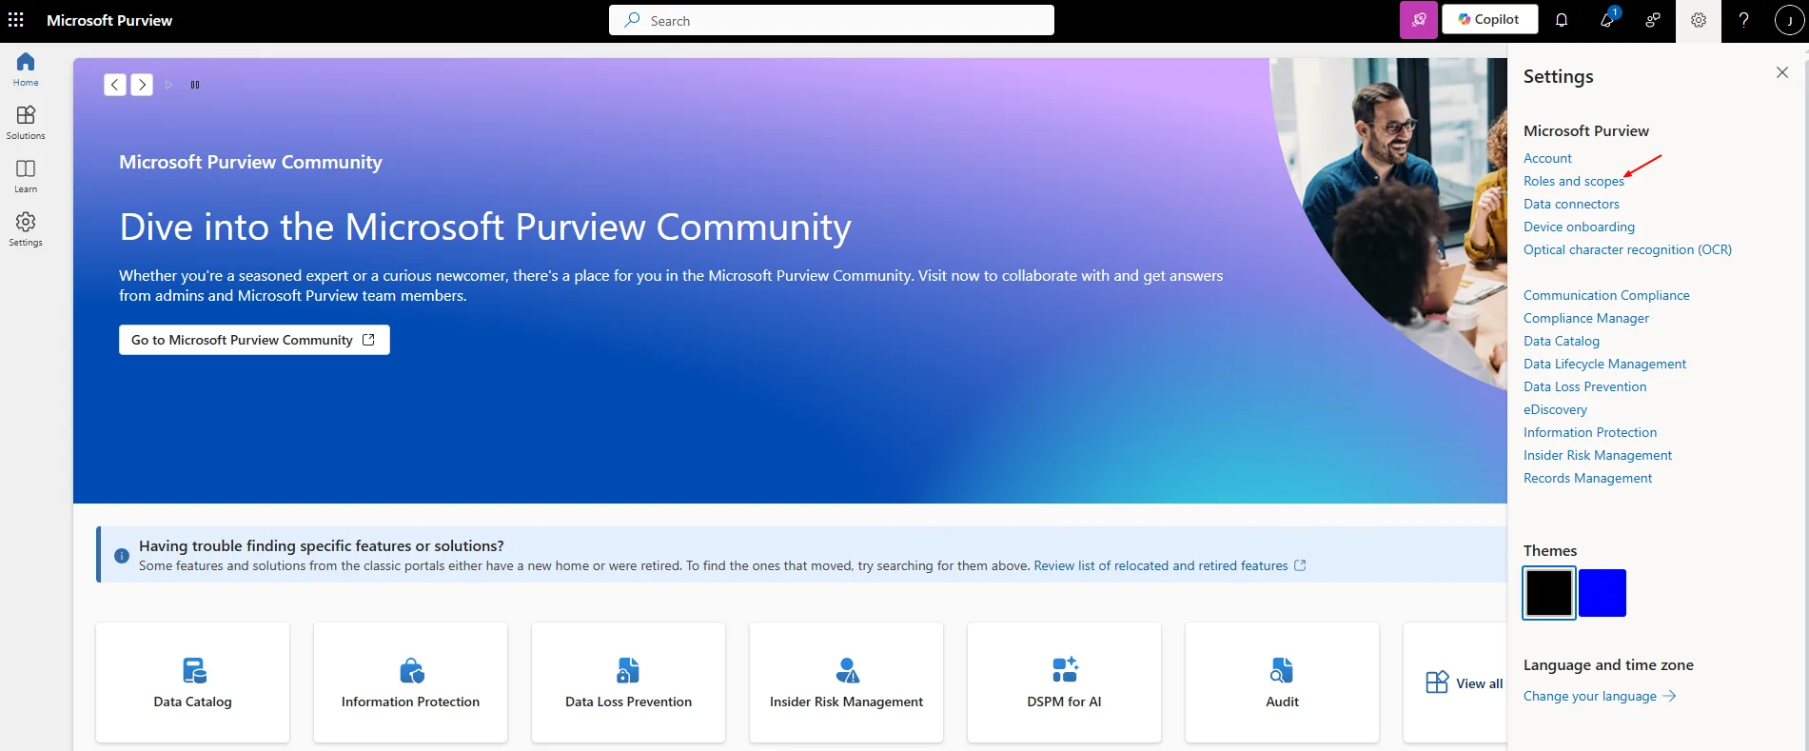The width and height of the screenshot is (1809, 751).
Task: Open the Information Protection solution card
Action: (x=411, y=682)
